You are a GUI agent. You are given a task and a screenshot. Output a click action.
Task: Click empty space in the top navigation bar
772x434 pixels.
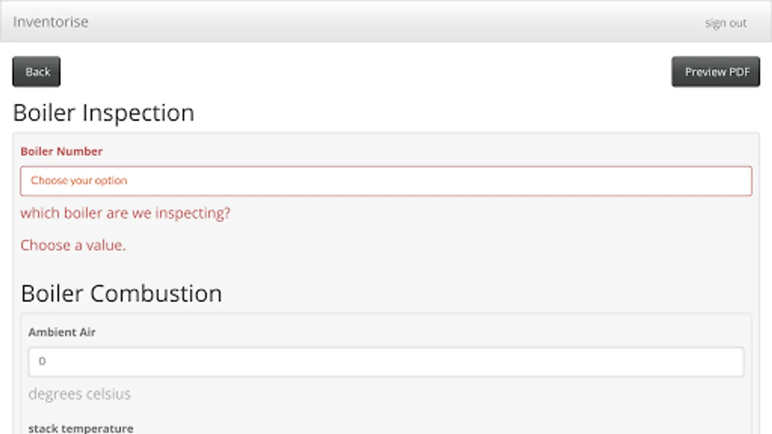point(386,22)
